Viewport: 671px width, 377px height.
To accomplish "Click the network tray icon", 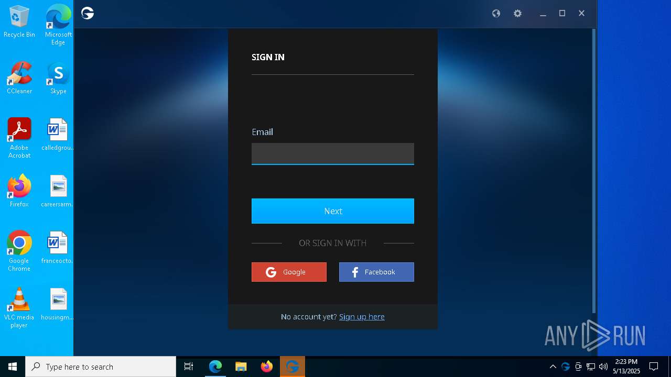I will pos(591,367).
